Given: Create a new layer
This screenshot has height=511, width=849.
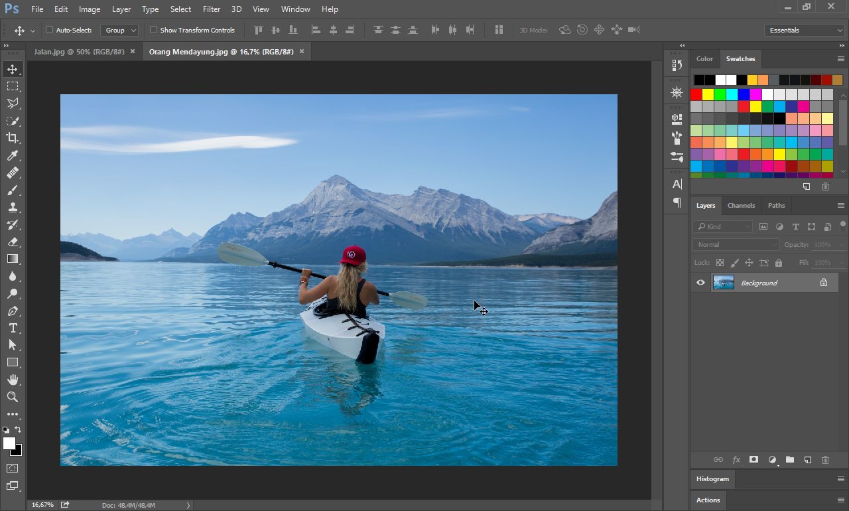Looking at the screenshot, I should (x=807, y=459).
